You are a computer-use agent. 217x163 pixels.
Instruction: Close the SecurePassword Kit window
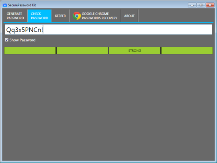210,5
